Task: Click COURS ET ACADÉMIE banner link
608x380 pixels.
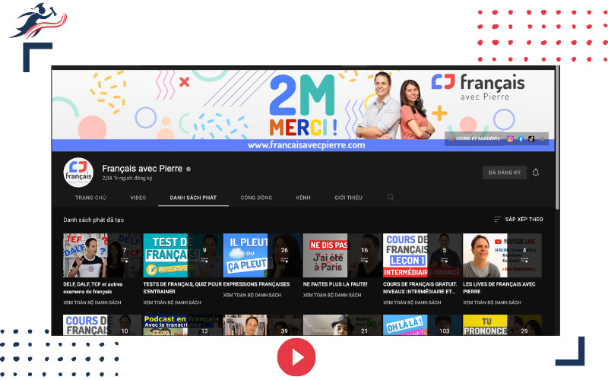Action: 474,138
